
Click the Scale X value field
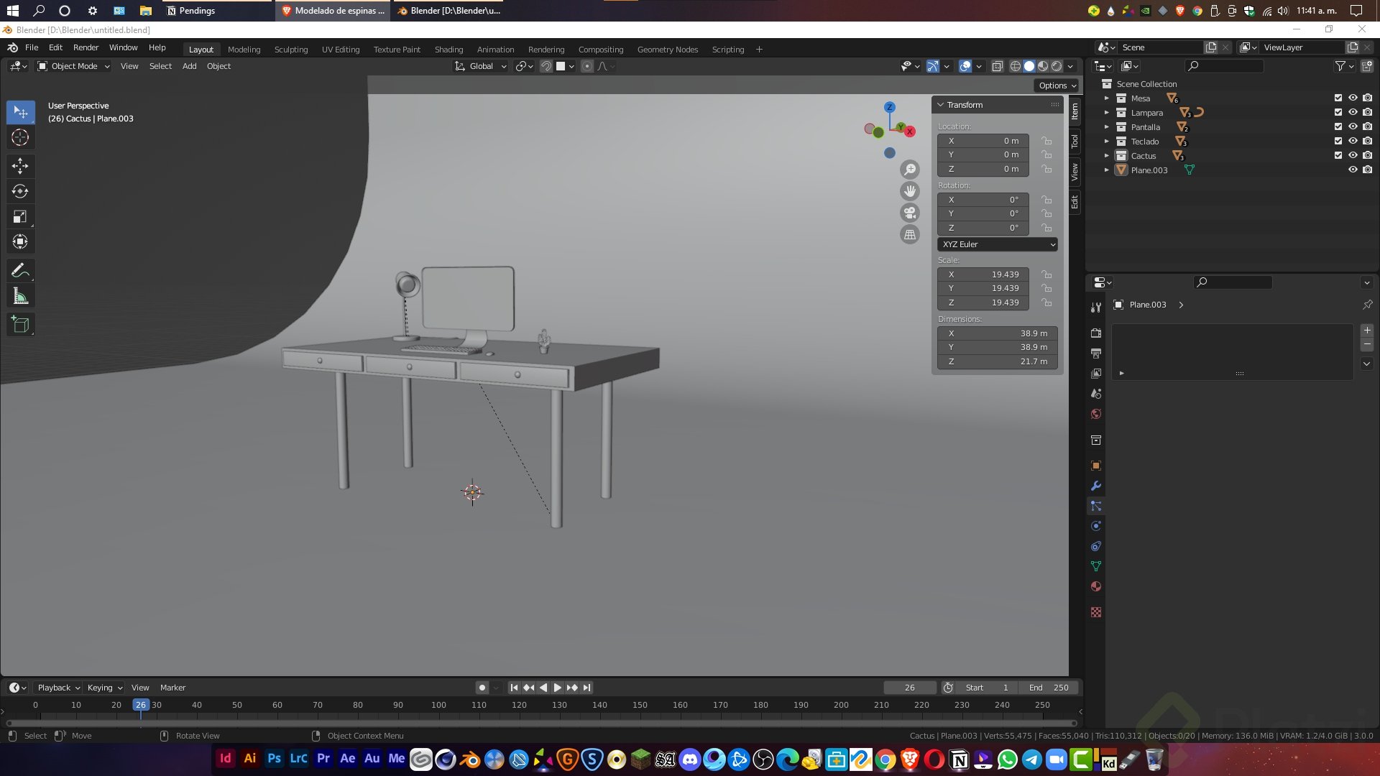[x=983, y=274]
